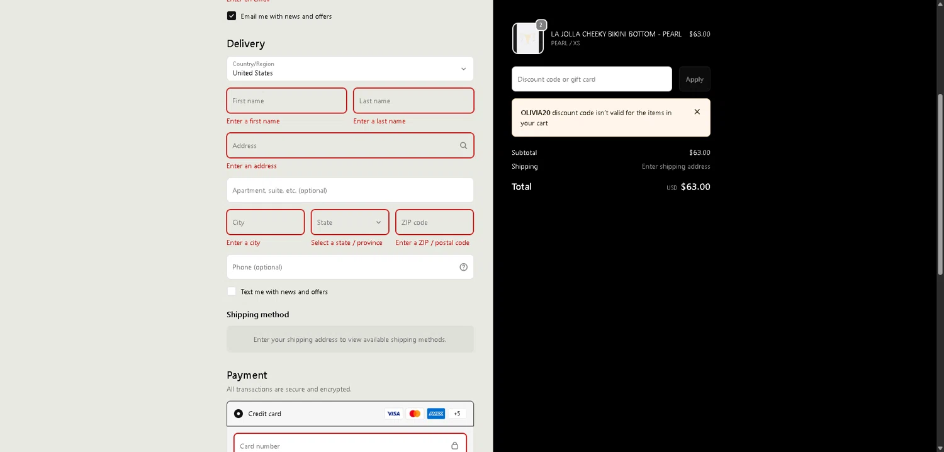Click the quantity badge on product image

[x=541, y=25]
